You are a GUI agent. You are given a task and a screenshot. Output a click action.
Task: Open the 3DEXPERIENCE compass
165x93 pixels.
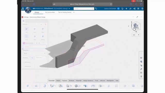(x=28, y=10)
